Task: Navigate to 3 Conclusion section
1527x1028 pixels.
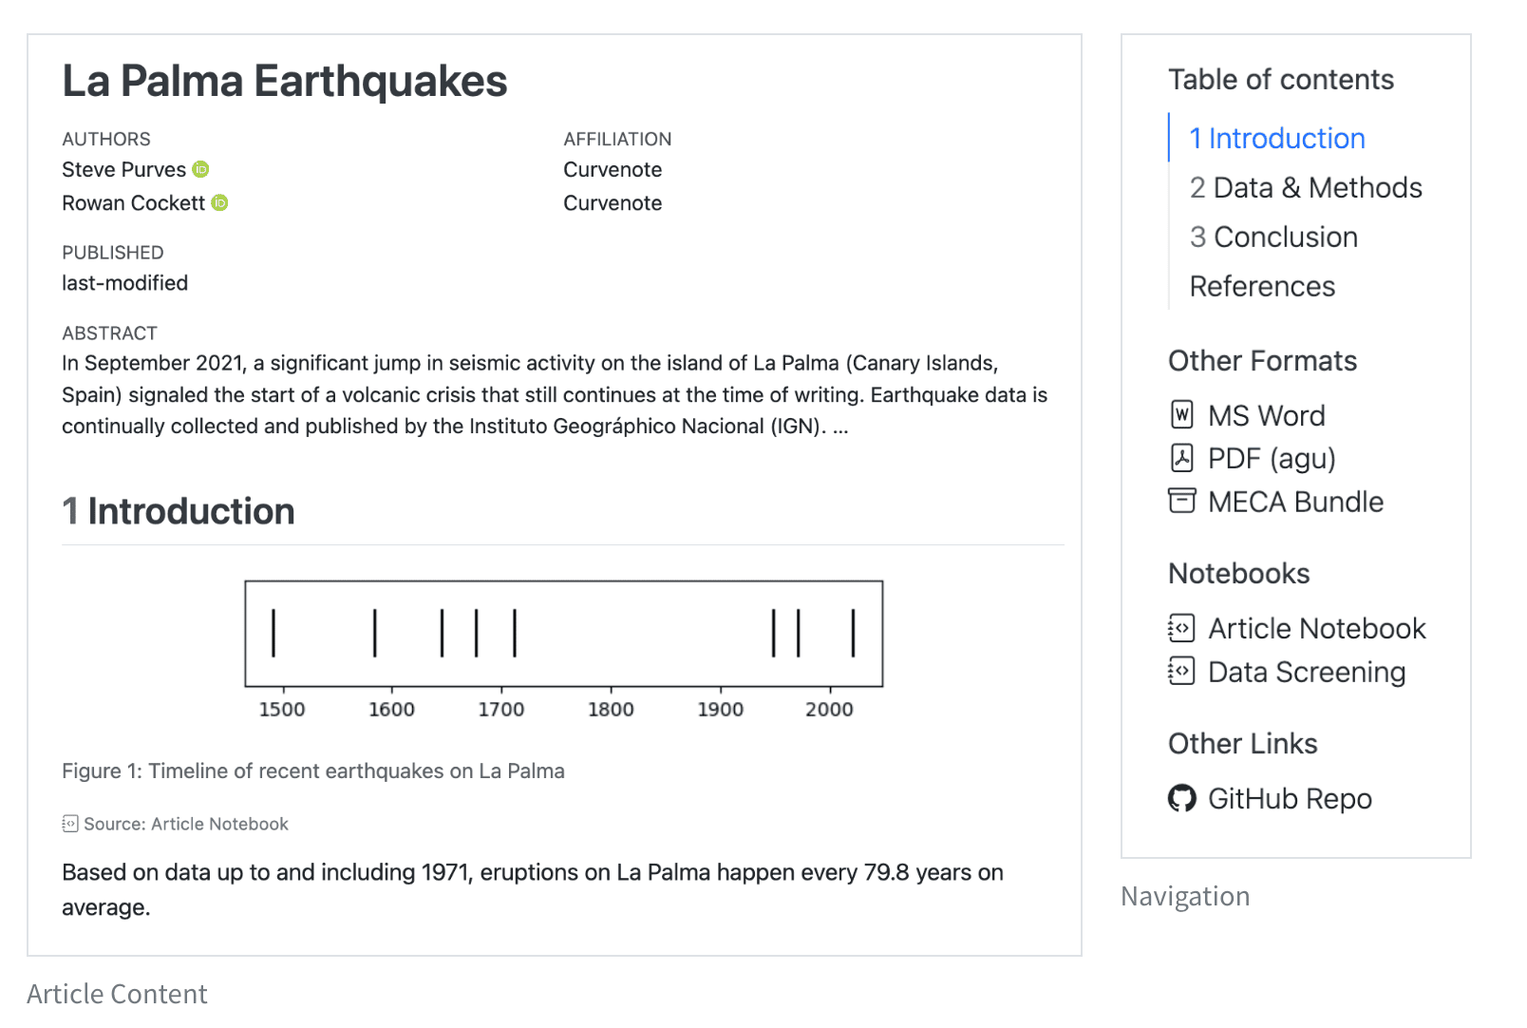Action: tap(1272, 238)
